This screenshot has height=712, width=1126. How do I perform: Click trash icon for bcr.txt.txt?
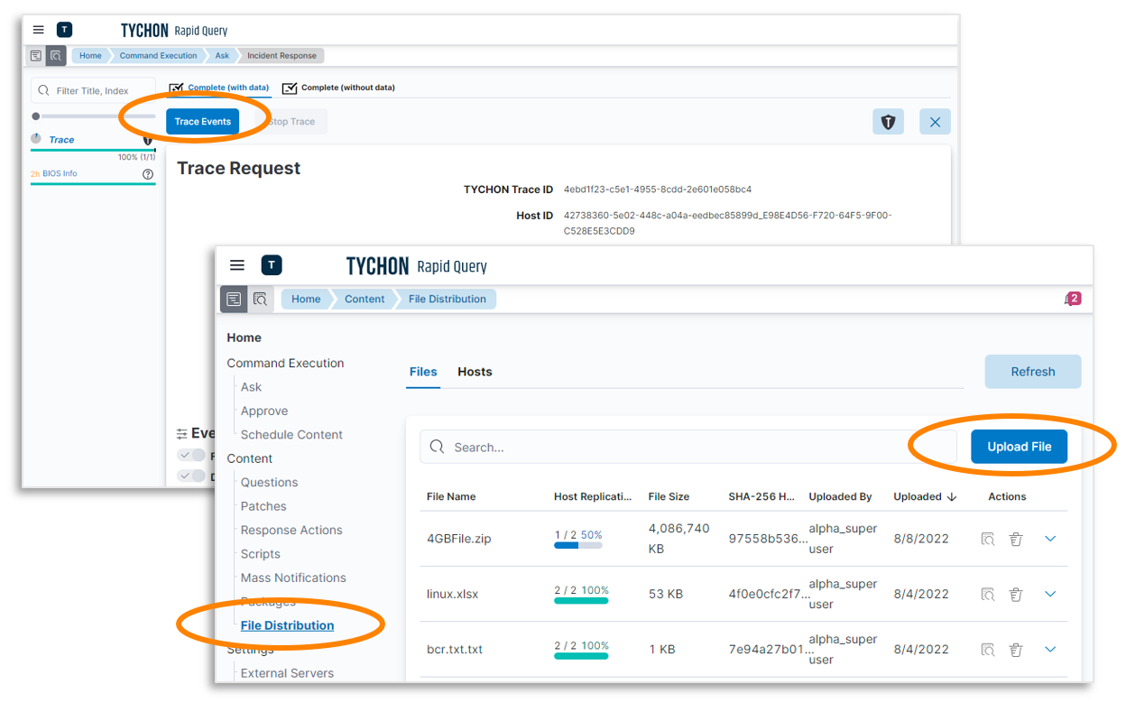(x=1016, y=649)
